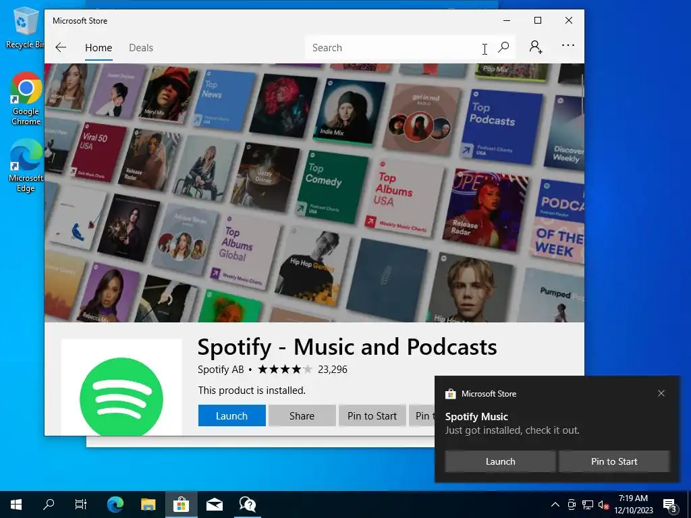Screen dimensions: 691x518
Task: Open Microsoft Edge from the taskbar
Action: point(115,505)
